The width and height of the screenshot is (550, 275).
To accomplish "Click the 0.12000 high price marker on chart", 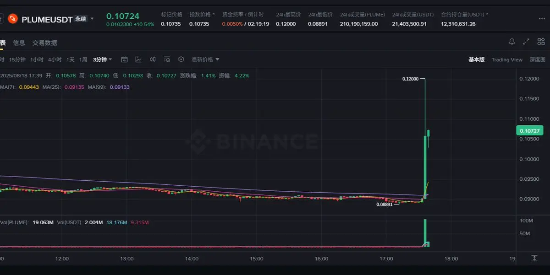I will click(x=410, y=79).
